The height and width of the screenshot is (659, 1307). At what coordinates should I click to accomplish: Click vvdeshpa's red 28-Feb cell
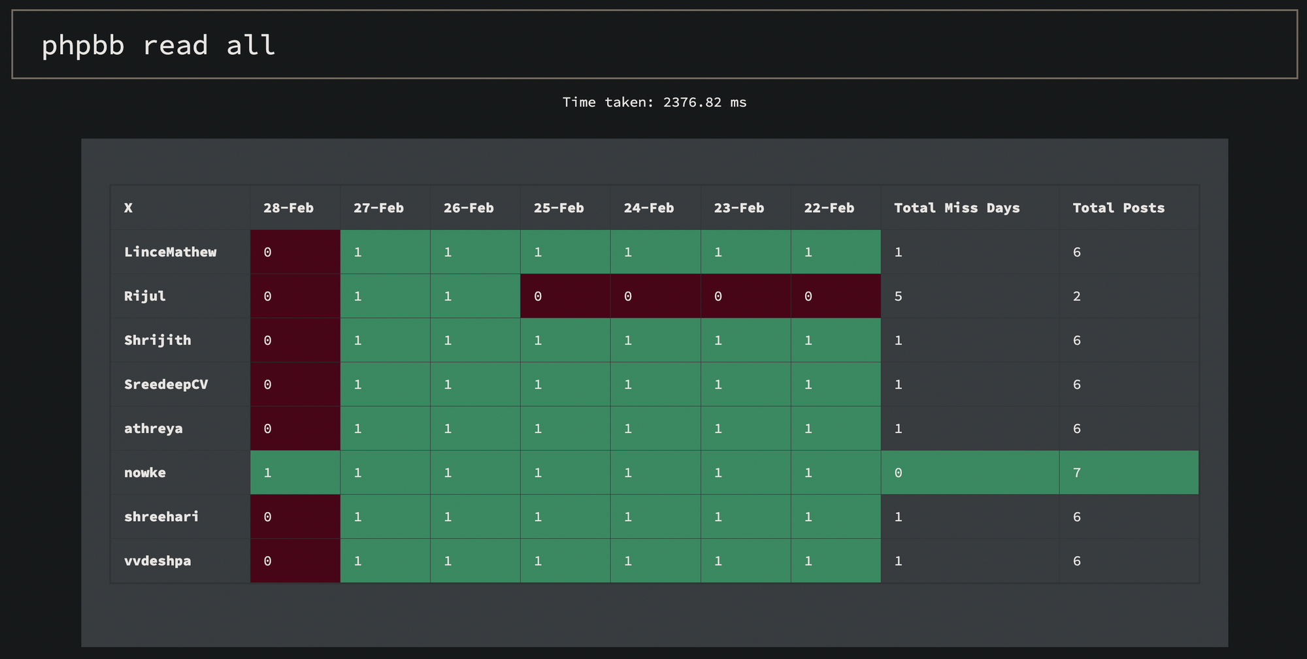[295, 561]
